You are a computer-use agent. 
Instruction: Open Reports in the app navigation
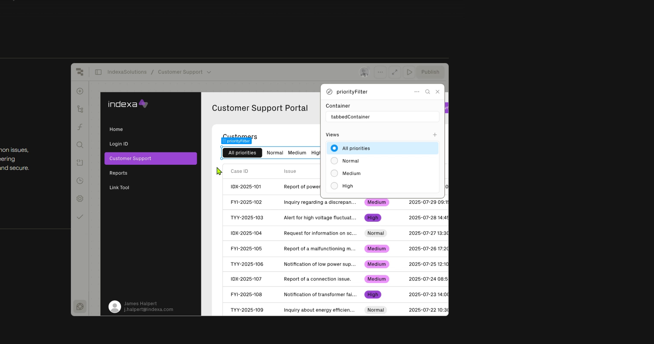(118, 173)
